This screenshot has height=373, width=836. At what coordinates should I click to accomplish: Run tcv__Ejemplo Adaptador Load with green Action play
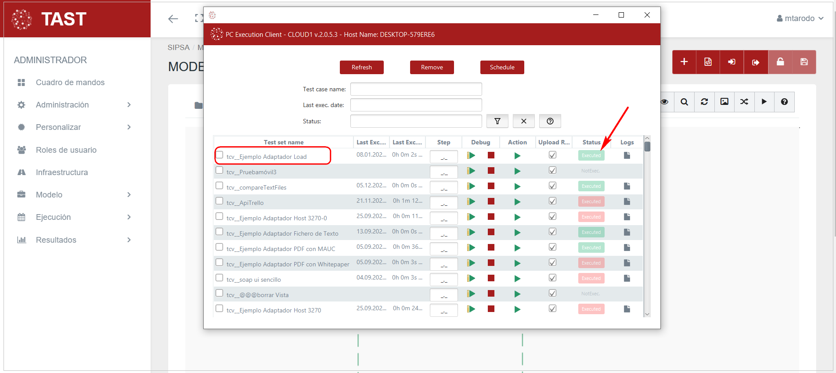point(517,156)
